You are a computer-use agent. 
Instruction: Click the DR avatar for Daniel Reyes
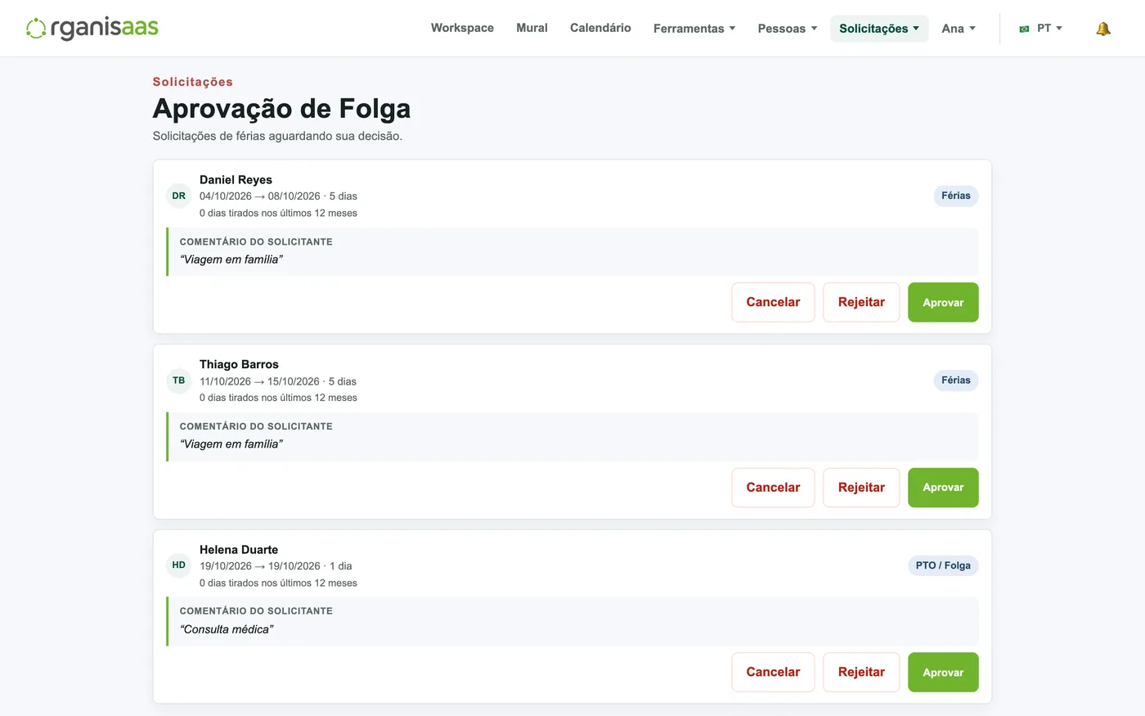click(179, 196)
